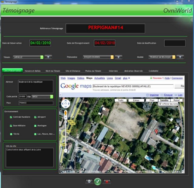This screenshot has height=188, width=194.
Task: Click the Date de l'observation field
Action: point(40,43)
